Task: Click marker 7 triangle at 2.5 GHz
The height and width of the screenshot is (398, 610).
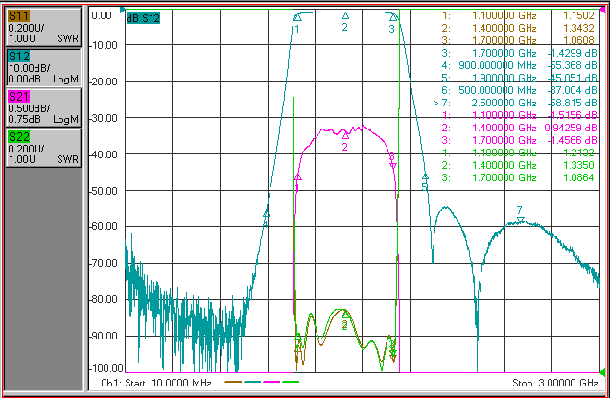Action: (x=521, y=220)
